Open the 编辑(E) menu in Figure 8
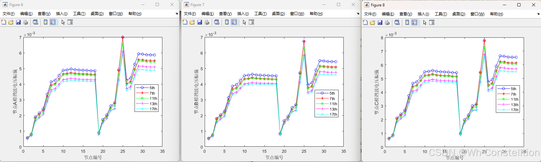This screenshot has height=162, width=541. click(x=388, y=14)
